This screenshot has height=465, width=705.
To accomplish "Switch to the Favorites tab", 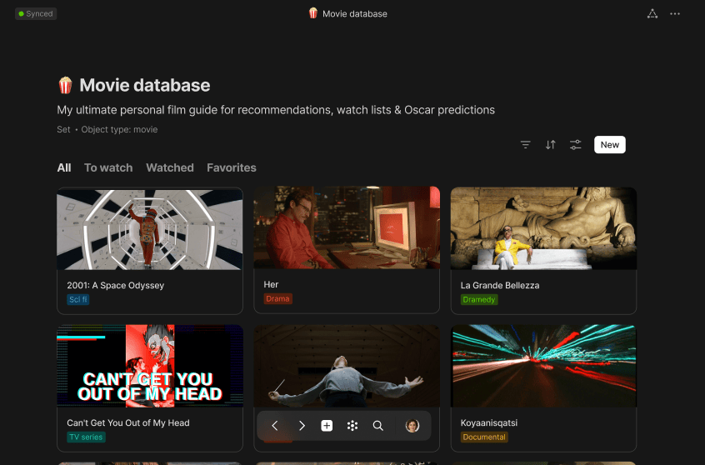I will (x=232, y=167).
